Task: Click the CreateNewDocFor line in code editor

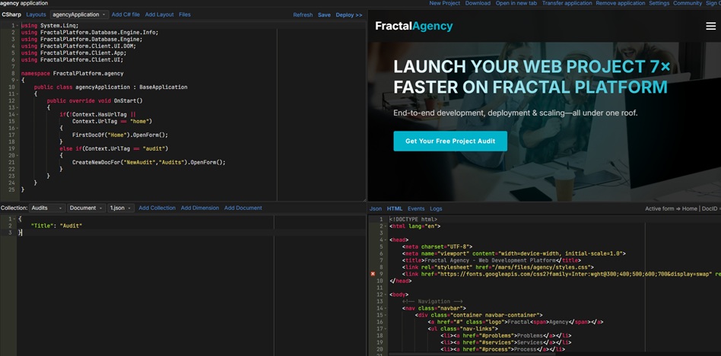Action: click(x=148, y=162)
